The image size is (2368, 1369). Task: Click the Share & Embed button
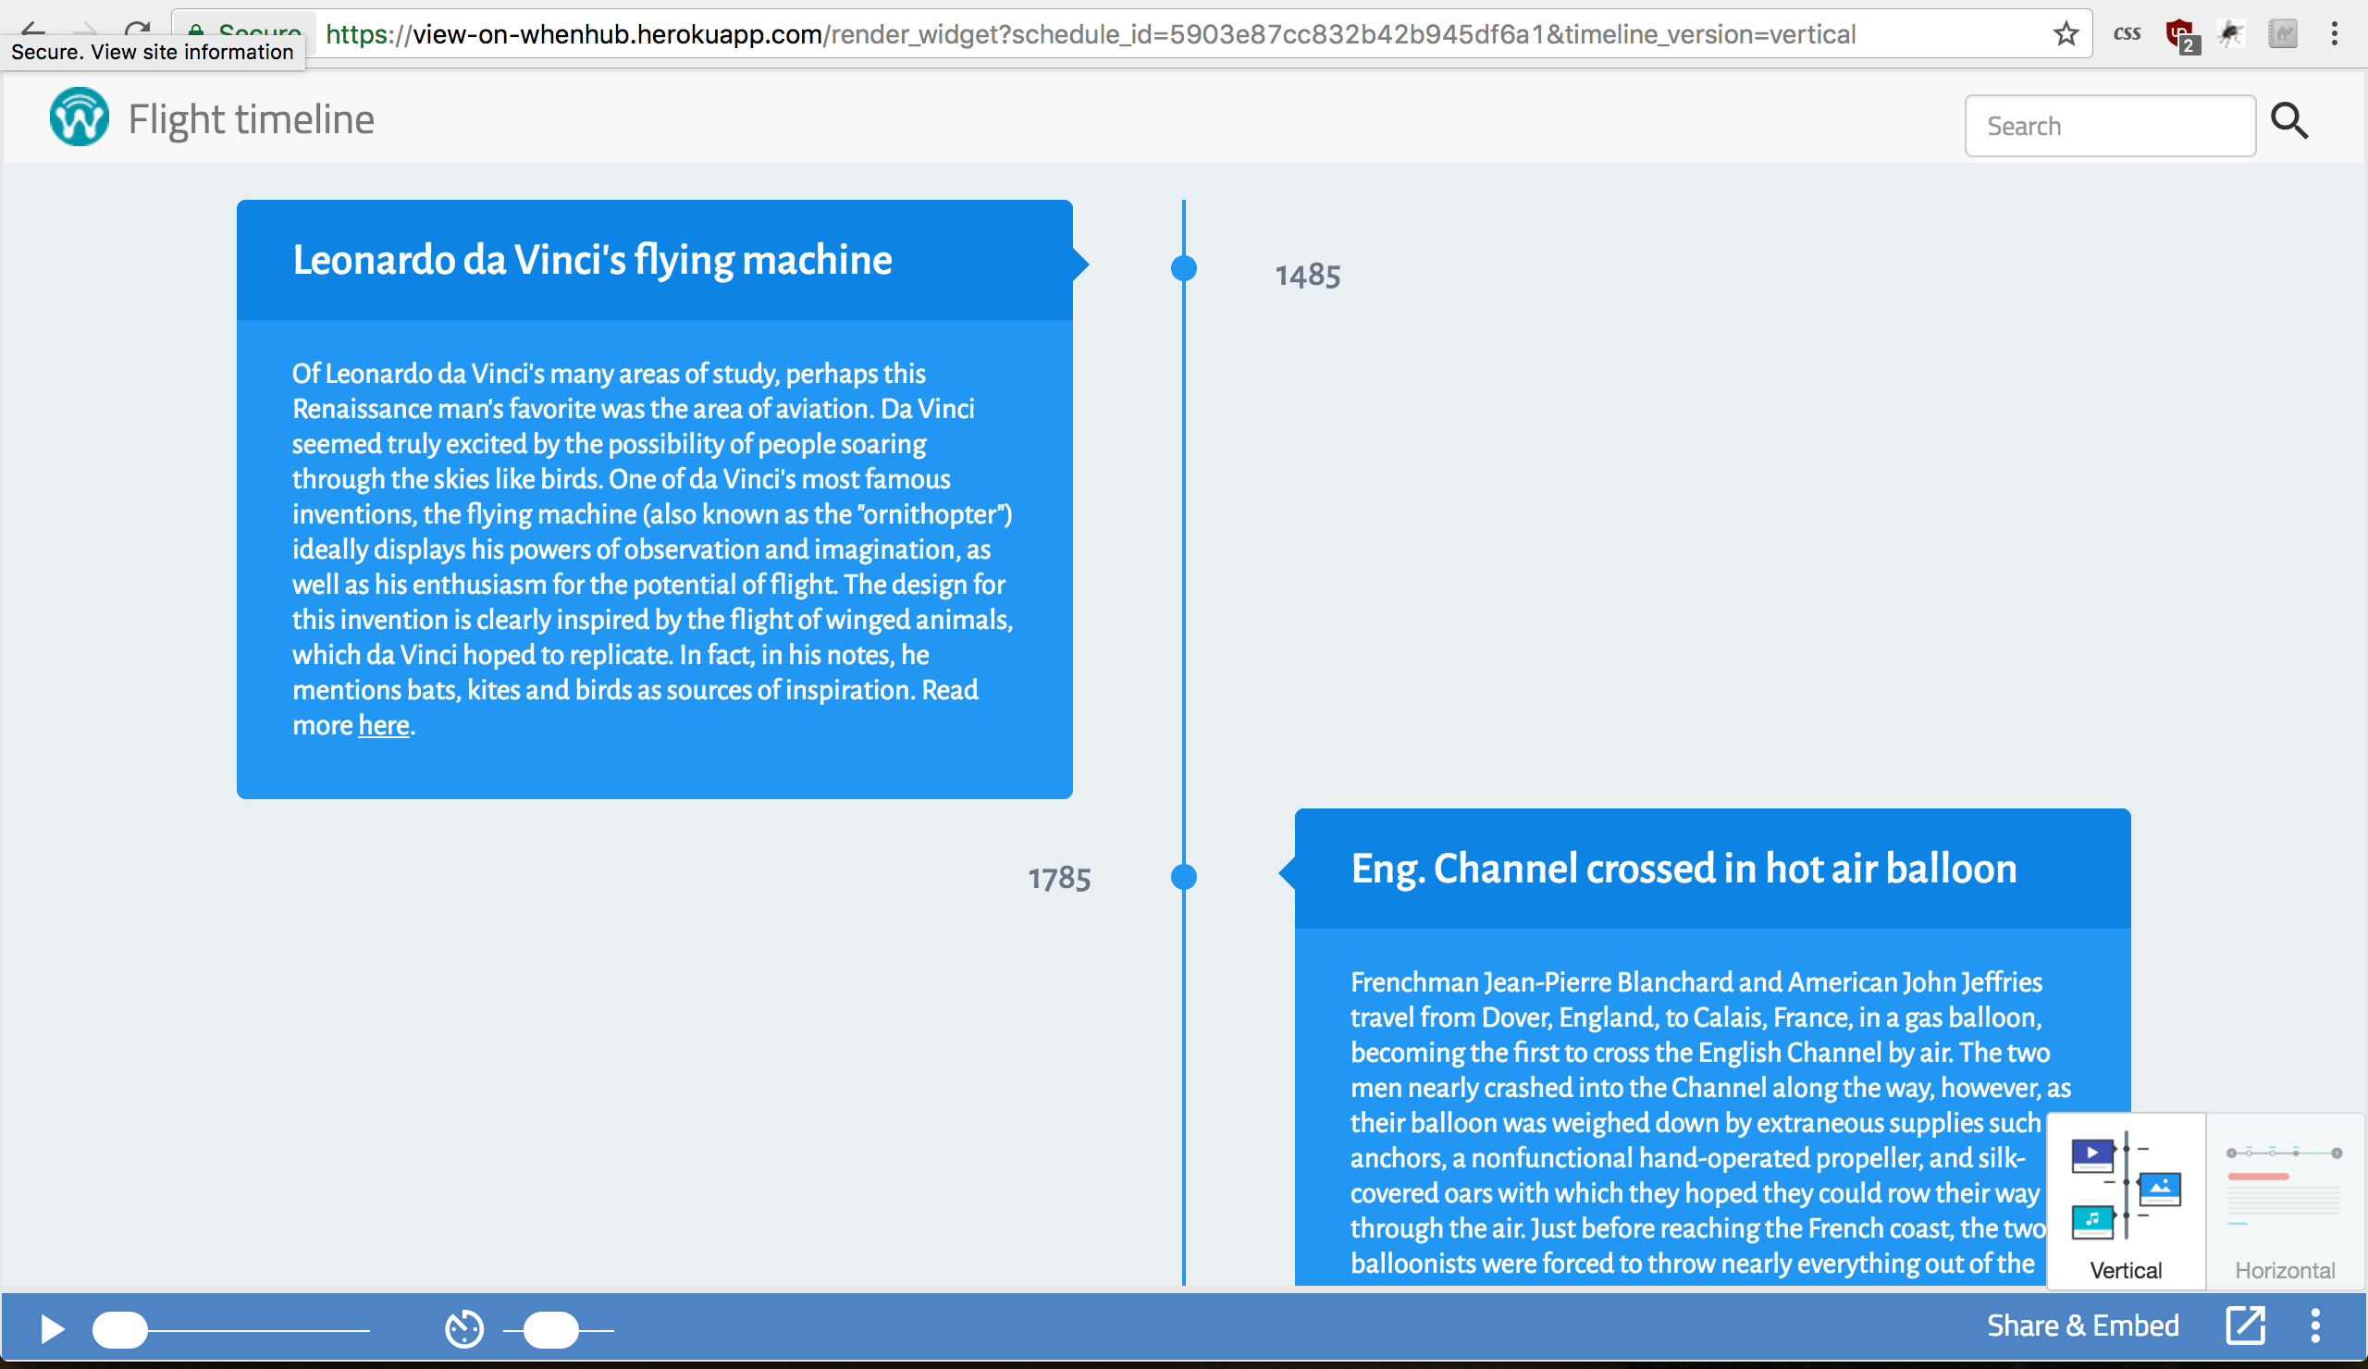(2082, 1326)
